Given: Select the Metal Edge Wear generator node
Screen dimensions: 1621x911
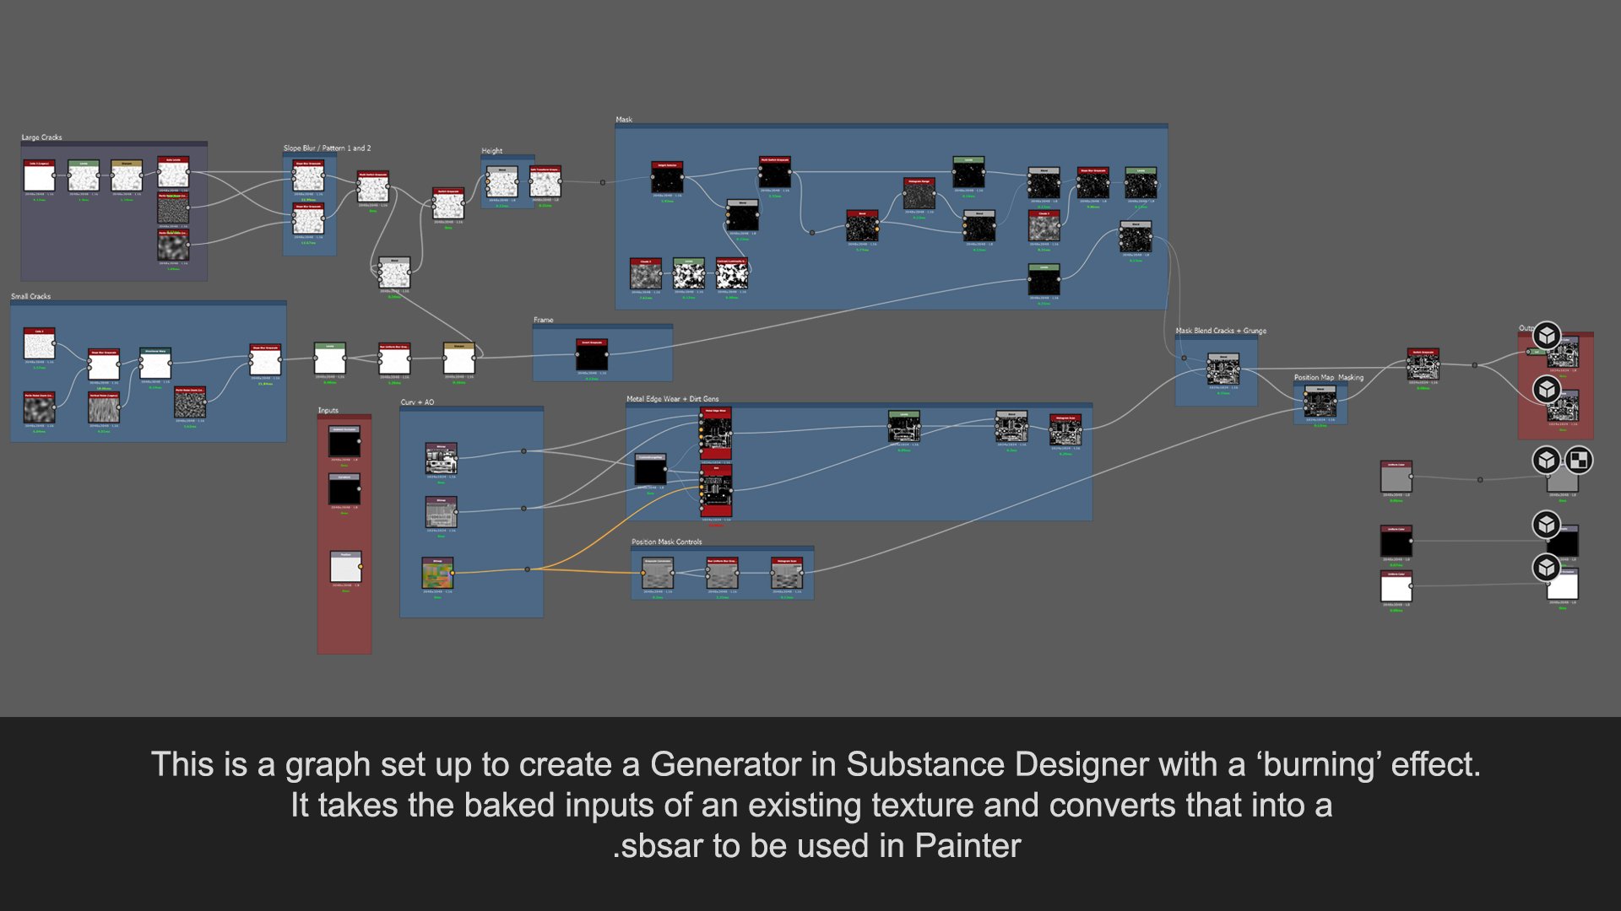Looking at the screenshot, I should 716,434.
